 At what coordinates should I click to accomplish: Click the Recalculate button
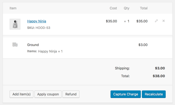(154, 94)
